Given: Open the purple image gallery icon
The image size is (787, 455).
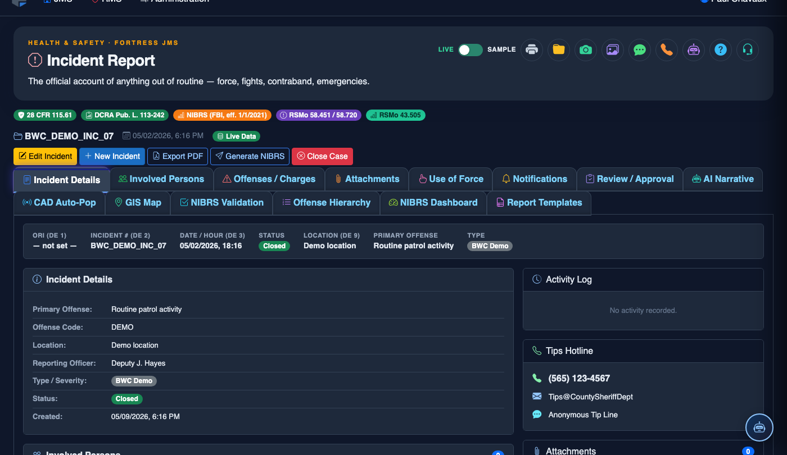Looking at the screenshot, I should tap(613, 49).
